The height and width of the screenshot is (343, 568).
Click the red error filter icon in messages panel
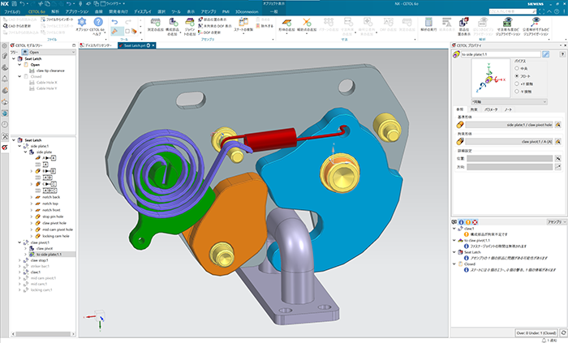tap(475, 222)
